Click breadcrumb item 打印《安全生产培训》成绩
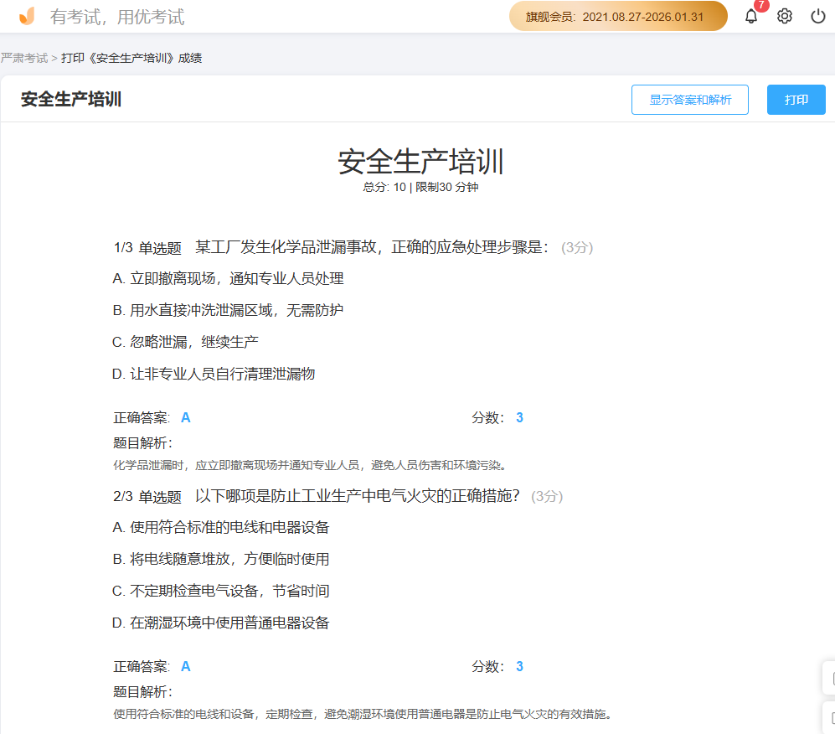 coord(130,59)
